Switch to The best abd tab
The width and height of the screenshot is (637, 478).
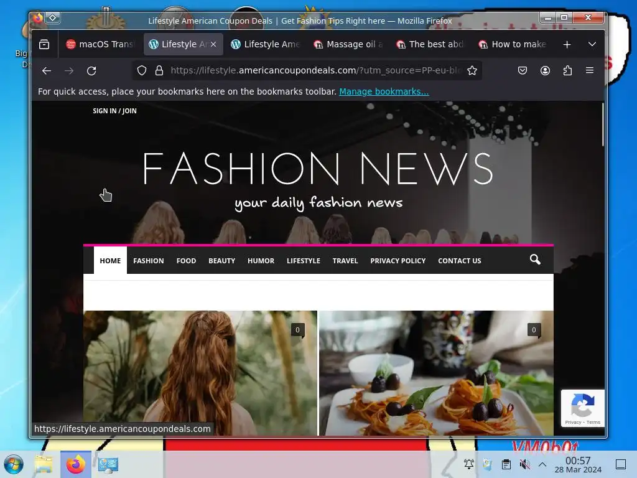tap(430, 44)
